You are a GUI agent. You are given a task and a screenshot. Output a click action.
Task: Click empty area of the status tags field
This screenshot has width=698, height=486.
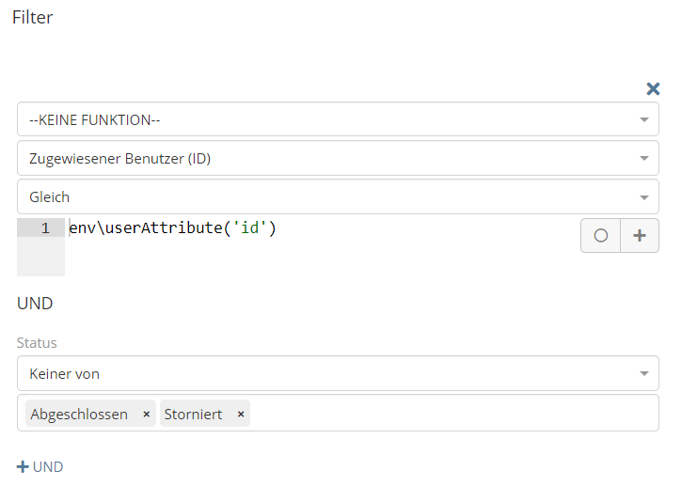pyautogui.click(x=452, y=414)
